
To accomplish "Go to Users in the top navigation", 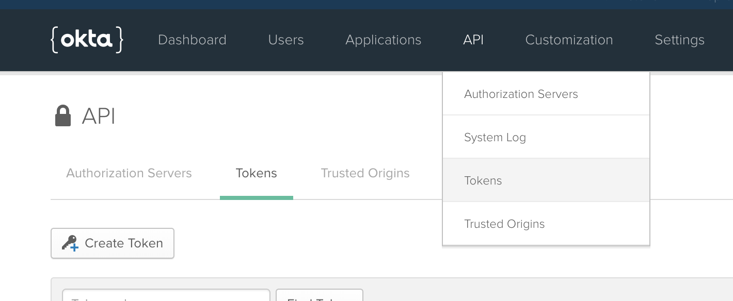I will [286, 40].
